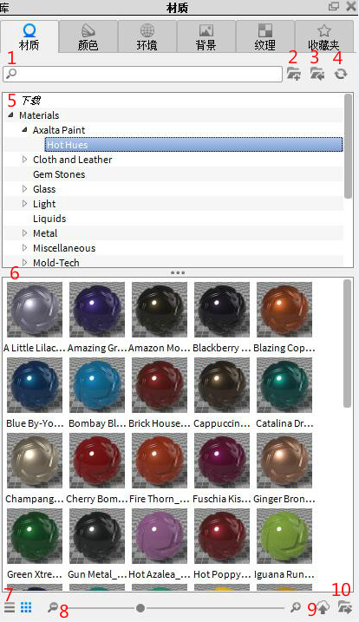Select Catalina Dr... material thumbnail
This screenshot has width=359, height=622.
click(284, 385)
